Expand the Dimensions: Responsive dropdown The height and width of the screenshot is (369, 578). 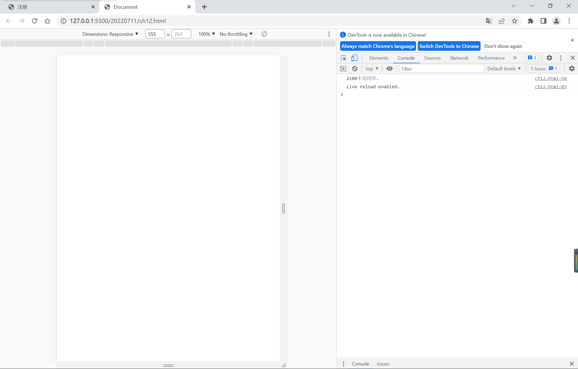110,34
